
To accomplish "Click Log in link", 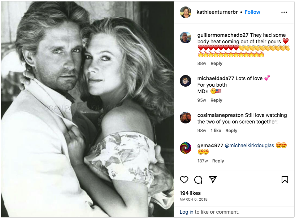I will pyautogui.click(x=186, y=212).
